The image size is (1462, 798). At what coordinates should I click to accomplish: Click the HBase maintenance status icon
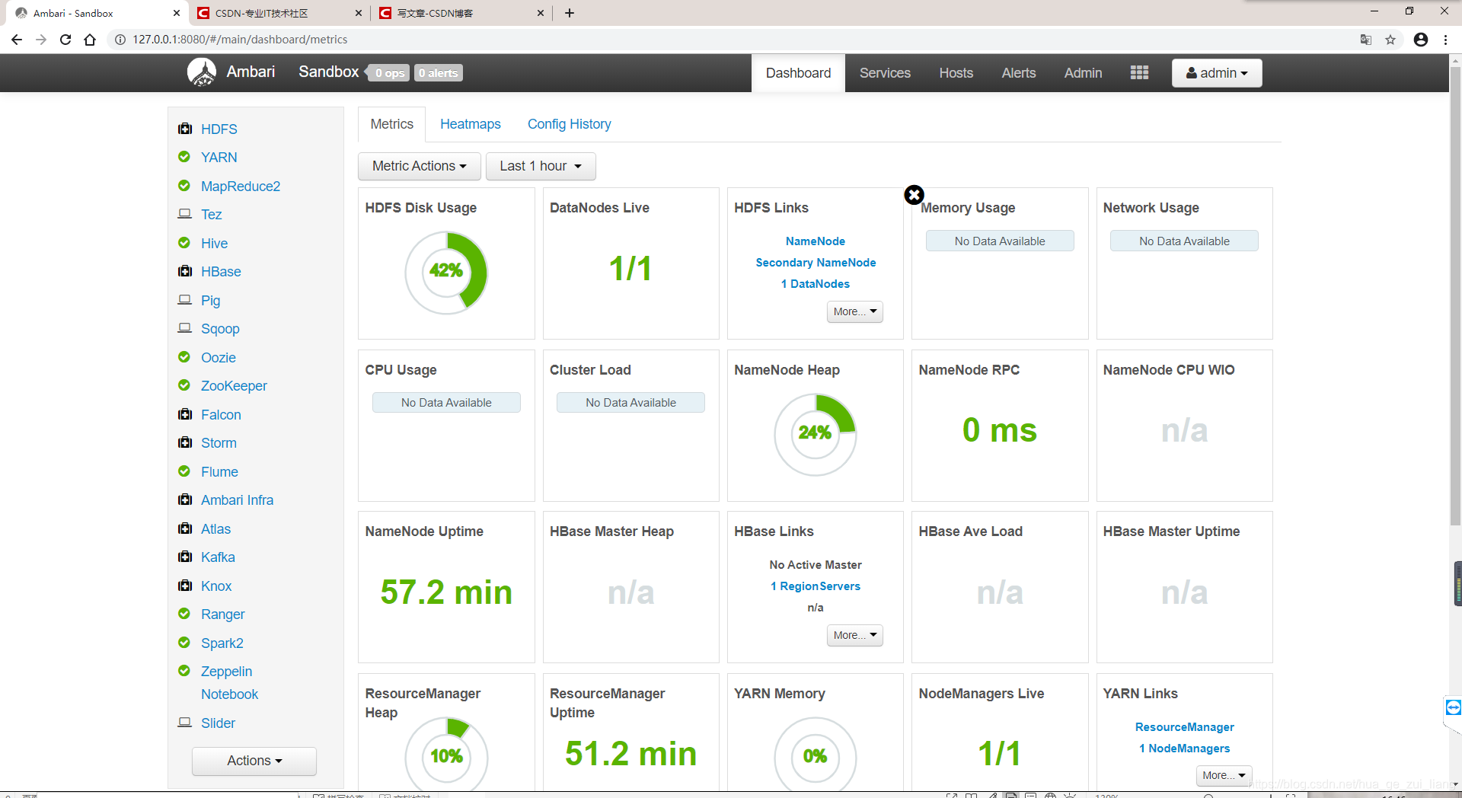(x=184, y=271)
